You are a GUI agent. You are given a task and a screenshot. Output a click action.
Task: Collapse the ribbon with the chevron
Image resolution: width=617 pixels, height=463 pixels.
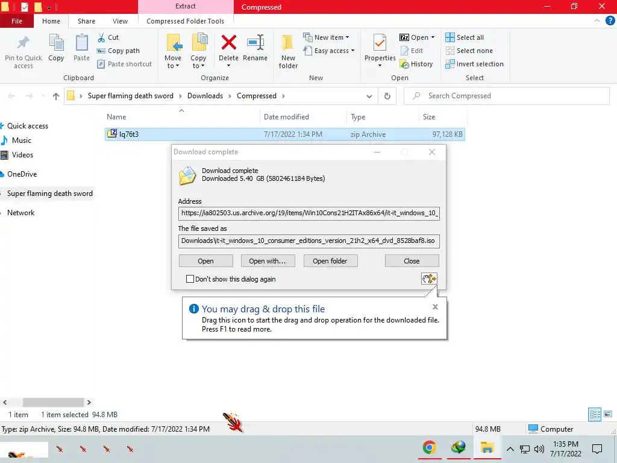tap(597, 21)
